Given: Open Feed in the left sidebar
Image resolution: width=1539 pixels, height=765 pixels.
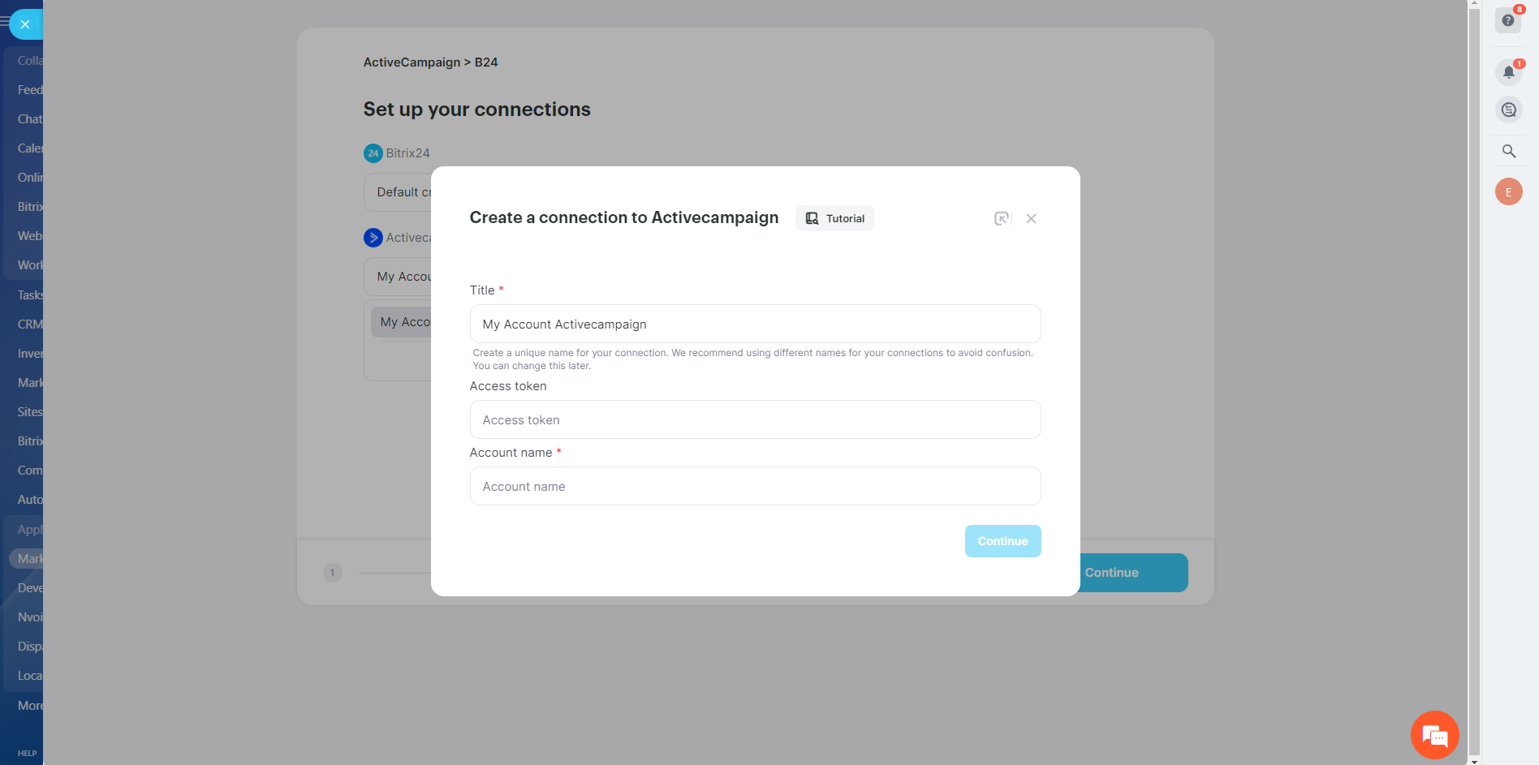Looking at the screenshot, I should point(29,90).
